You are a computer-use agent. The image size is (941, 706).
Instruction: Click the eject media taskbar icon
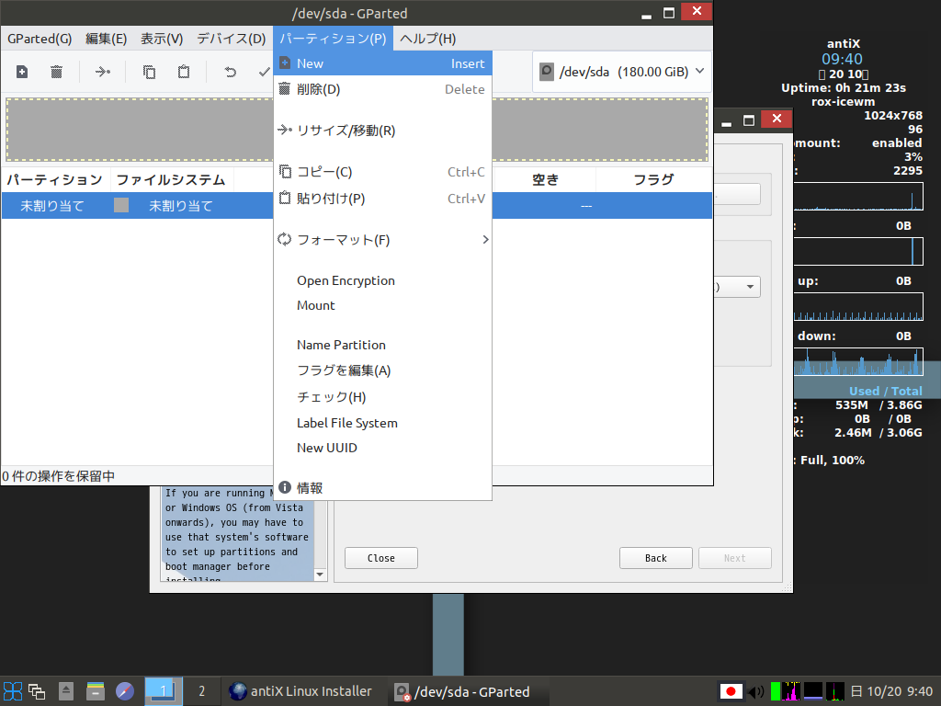[x=66, y=691]
